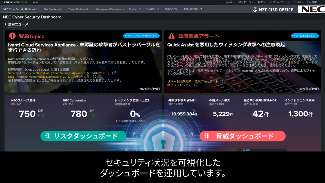The width and height of the screenshot is (325, 183).
Task: Click the NEC Corporation 780 score
Action: point(79,114)
